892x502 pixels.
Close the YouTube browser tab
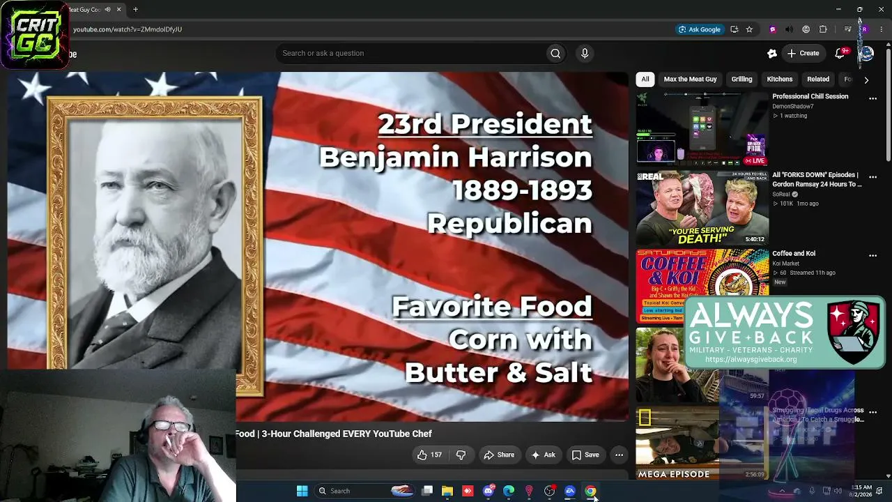tap(118, 10)
